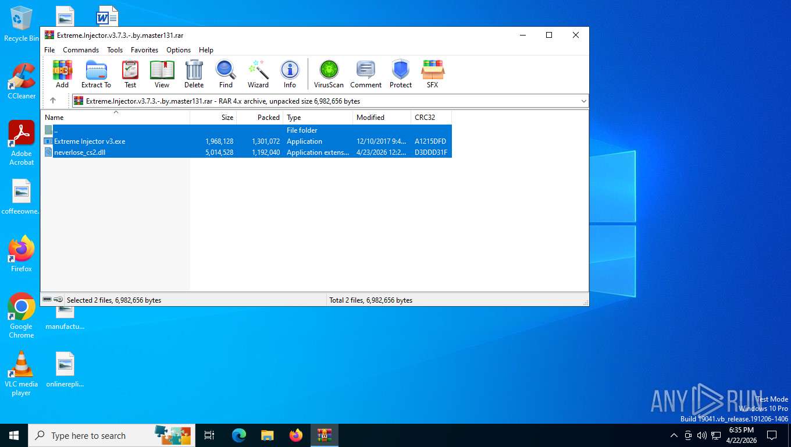The height and width of the screenshot is (447, 791).
Task: Show archive Info
Action: [290, 74]
